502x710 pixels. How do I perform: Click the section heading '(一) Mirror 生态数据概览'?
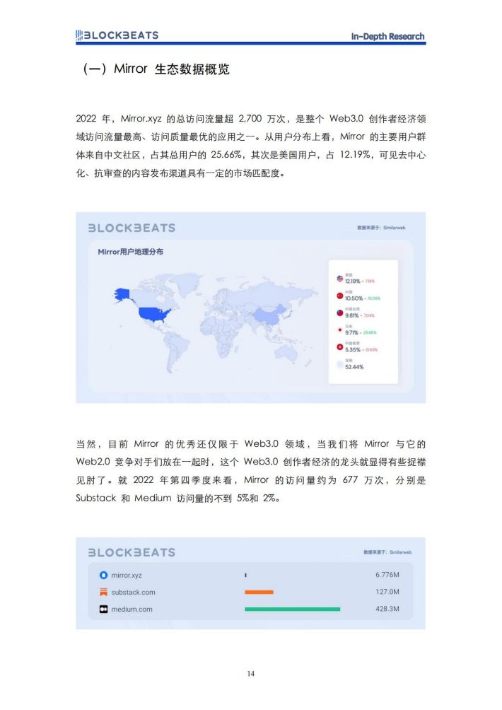coord(156,69)
